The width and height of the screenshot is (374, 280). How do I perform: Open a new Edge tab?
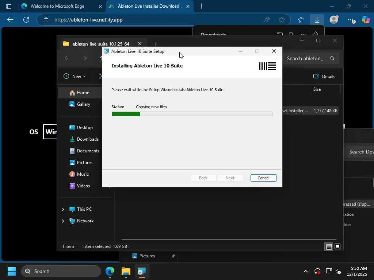(201, 6)
